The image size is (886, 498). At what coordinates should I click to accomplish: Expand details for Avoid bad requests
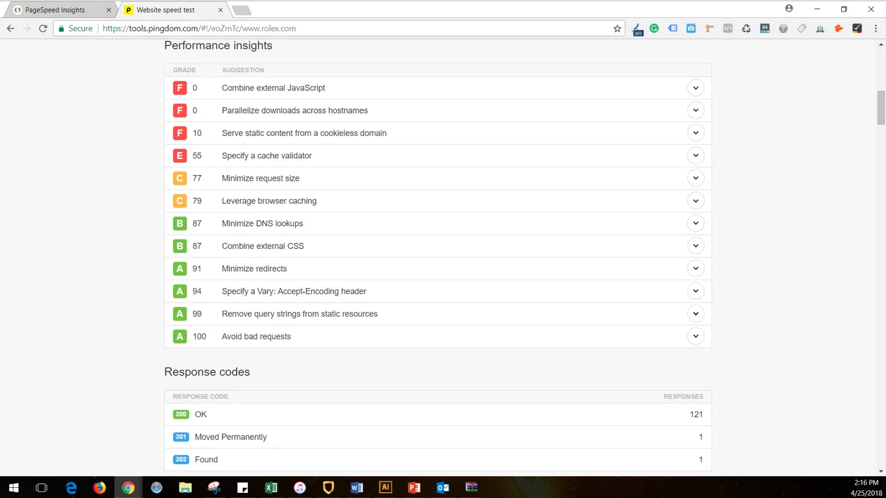click(x=696, y=336)
